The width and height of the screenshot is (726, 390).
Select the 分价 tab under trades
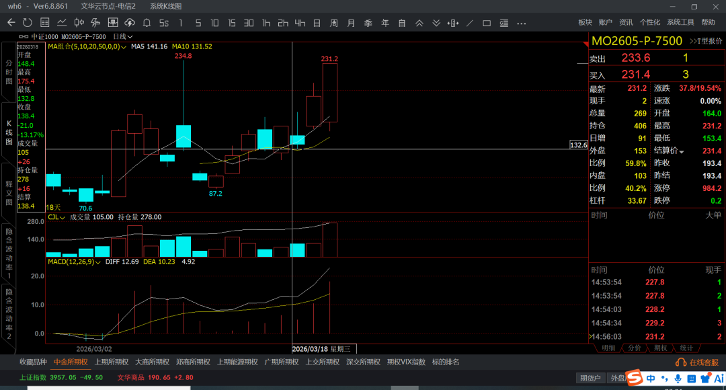pos(635,348)
